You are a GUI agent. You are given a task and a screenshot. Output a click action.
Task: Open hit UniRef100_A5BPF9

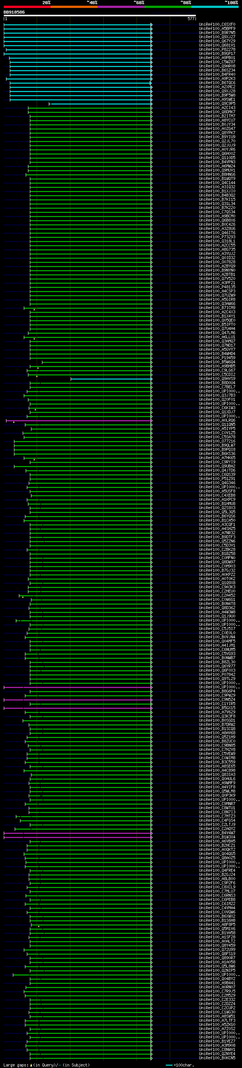[x=217, y=29]
